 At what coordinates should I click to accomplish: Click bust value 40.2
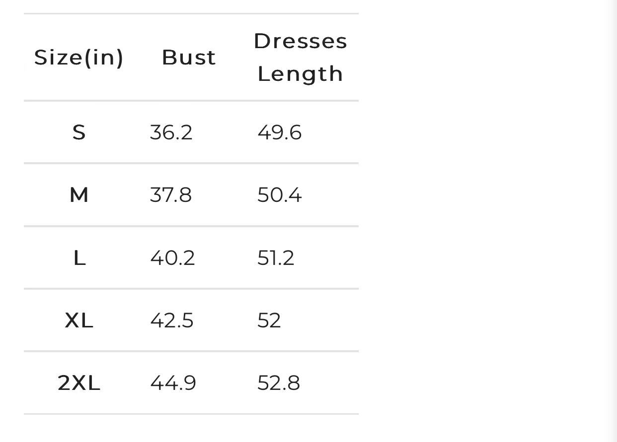pos(172,258)
